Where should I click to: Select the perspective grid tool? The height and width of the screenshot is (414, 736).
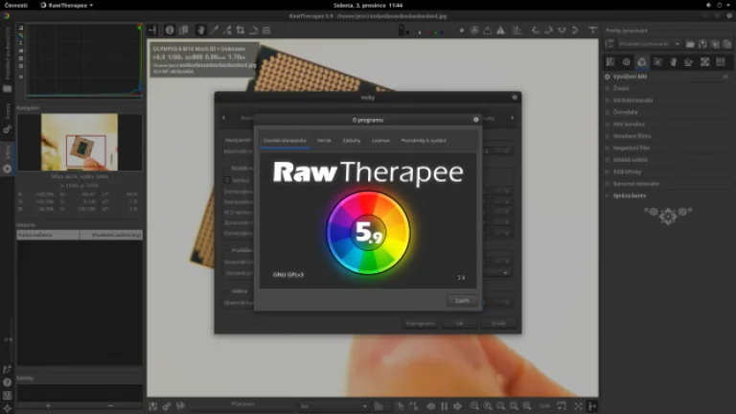click(x=266, y=30)
